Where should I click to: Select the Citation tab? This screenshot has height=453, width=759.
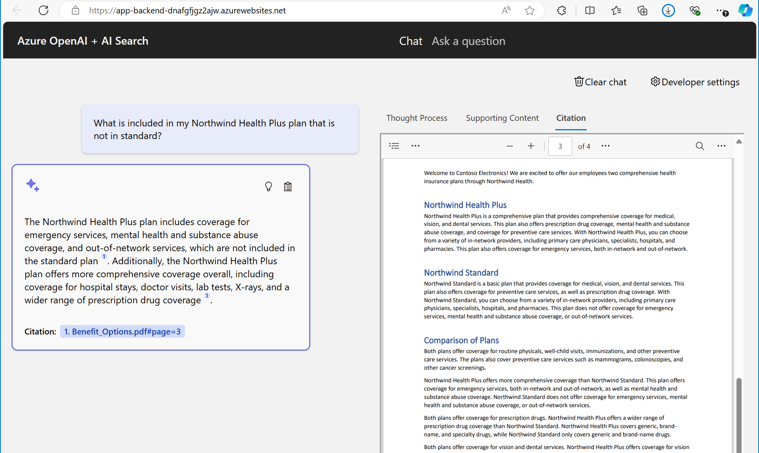[571, 118]
